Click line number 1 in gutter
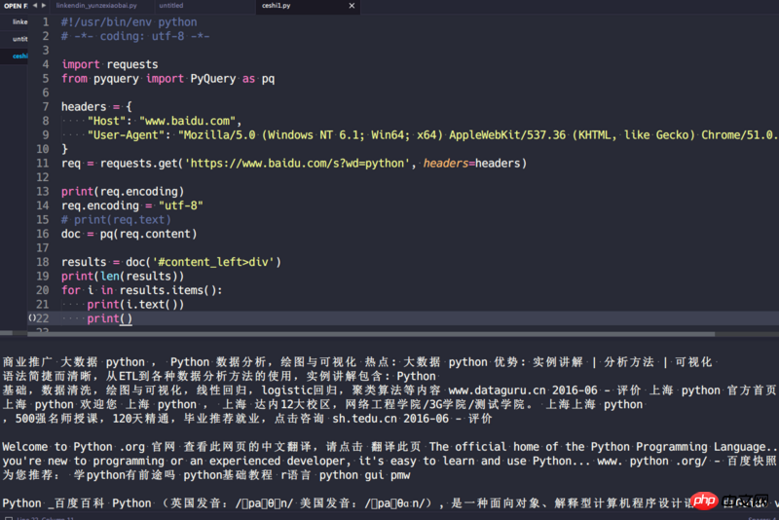Screen dimensions: 779x520 tap(45, 21)
